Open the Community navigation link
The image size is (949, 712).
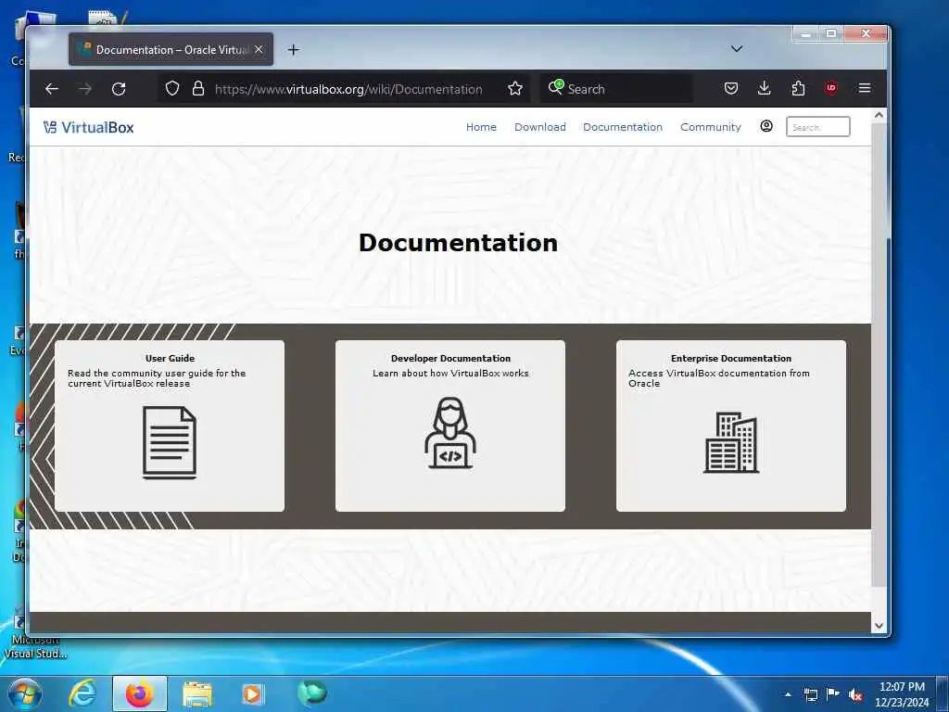(711, 127)
